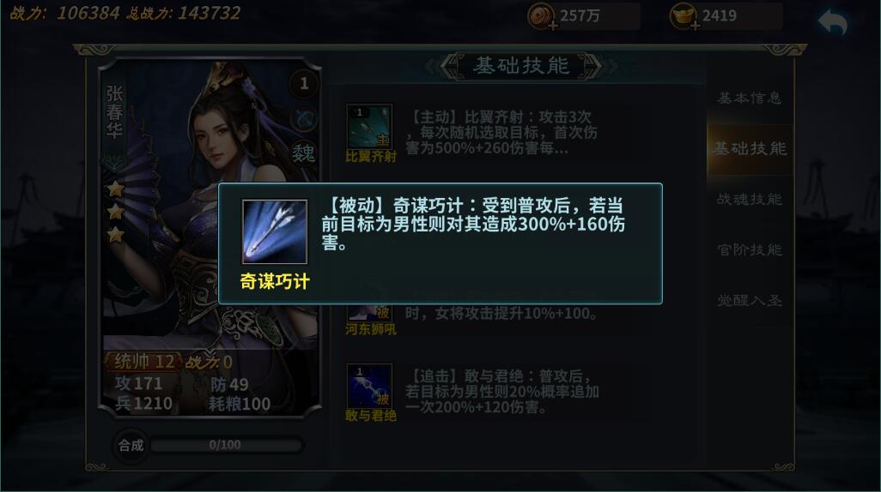
Task: Tap the 魏 faction badge
Action: [304, 153]
